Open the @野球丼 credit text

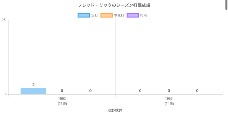click(x=115, y=110)
